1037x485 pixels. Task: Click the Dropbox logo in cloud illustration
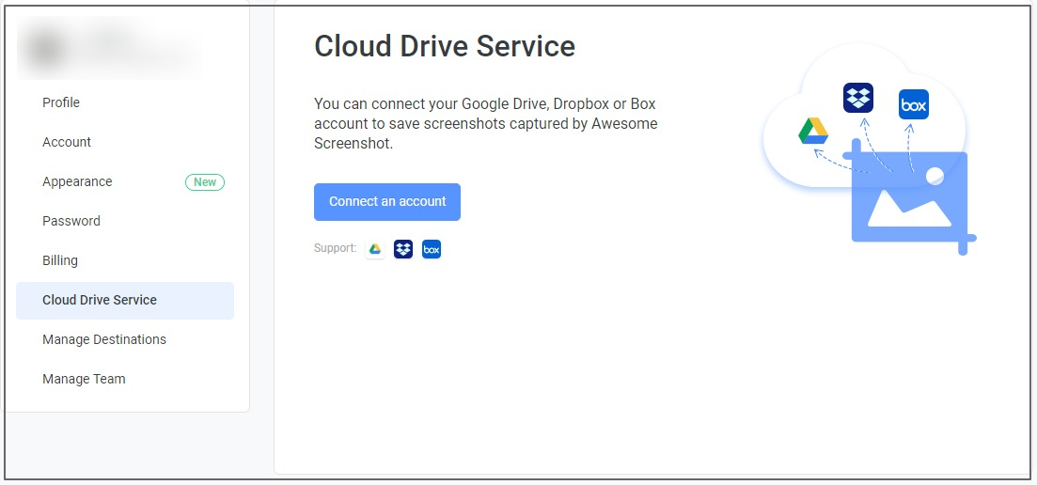coord(858,98)
